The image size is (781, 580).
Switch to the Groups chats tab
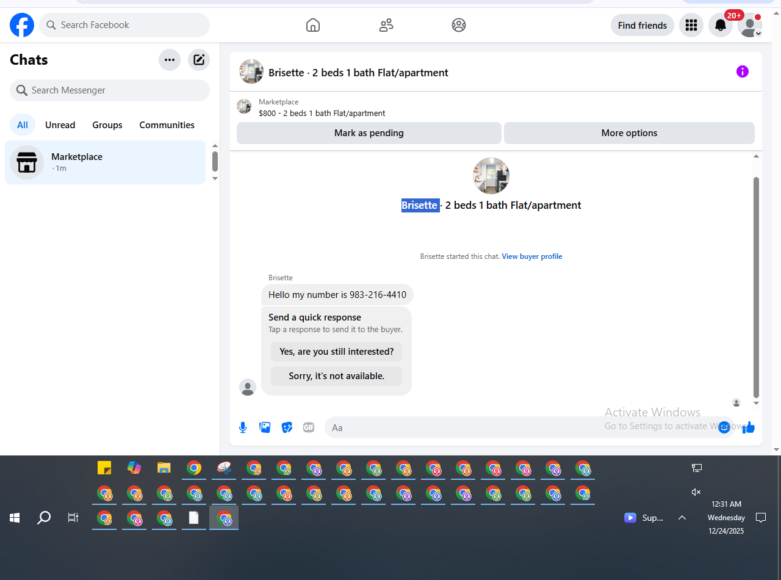click(107, 125)
